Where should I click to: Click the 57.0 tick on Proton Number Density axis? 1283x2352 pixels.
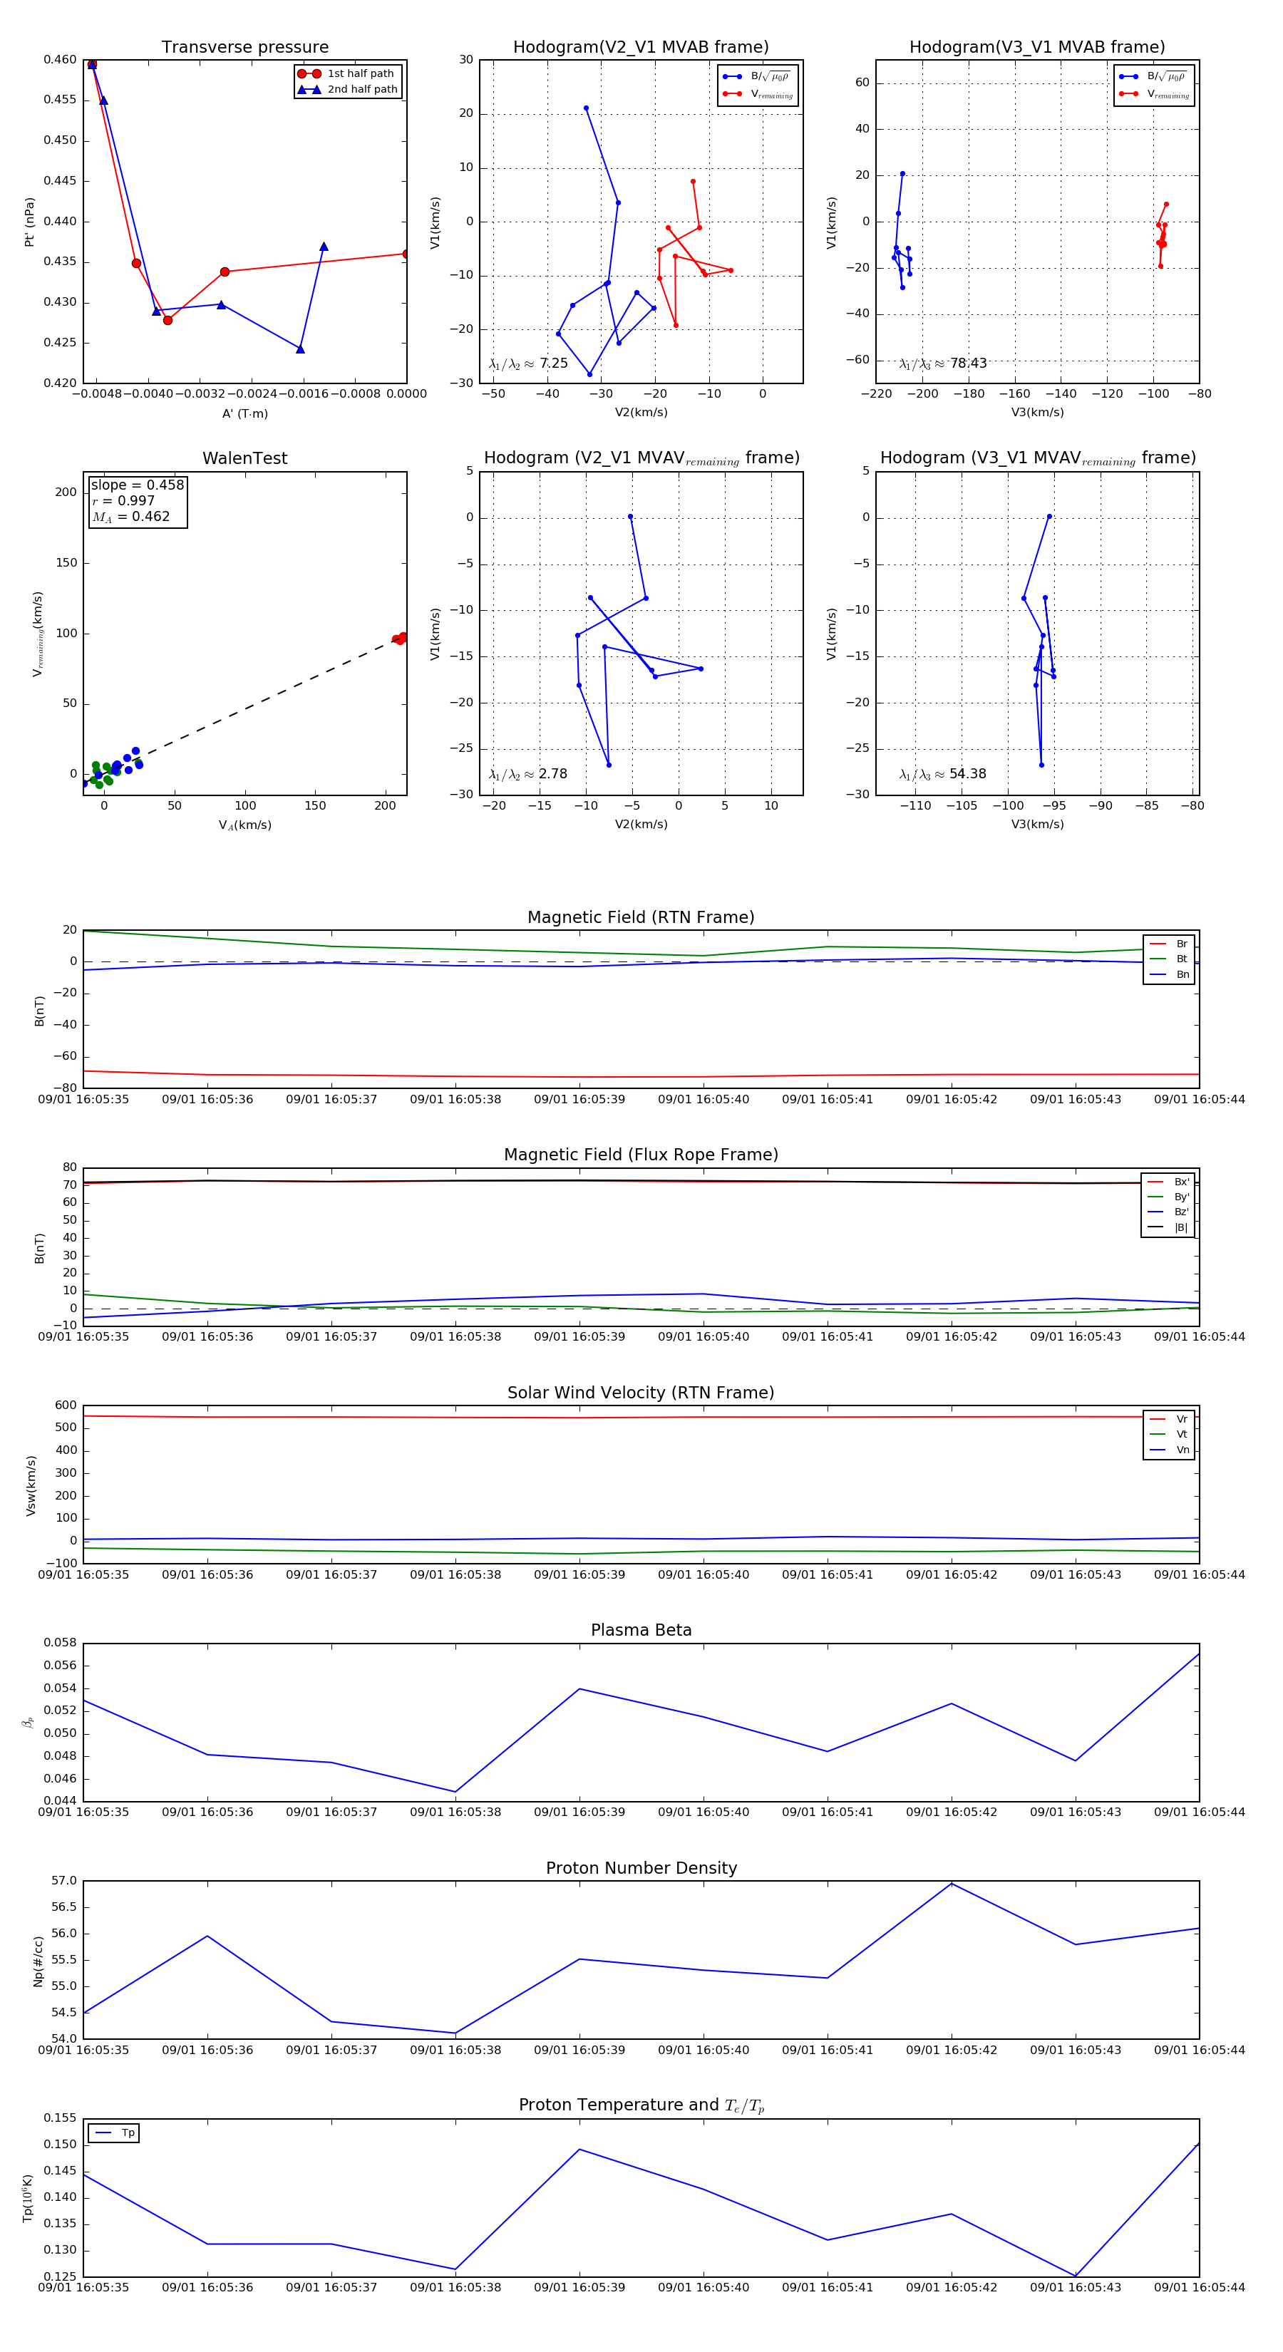pos(64,1881)
